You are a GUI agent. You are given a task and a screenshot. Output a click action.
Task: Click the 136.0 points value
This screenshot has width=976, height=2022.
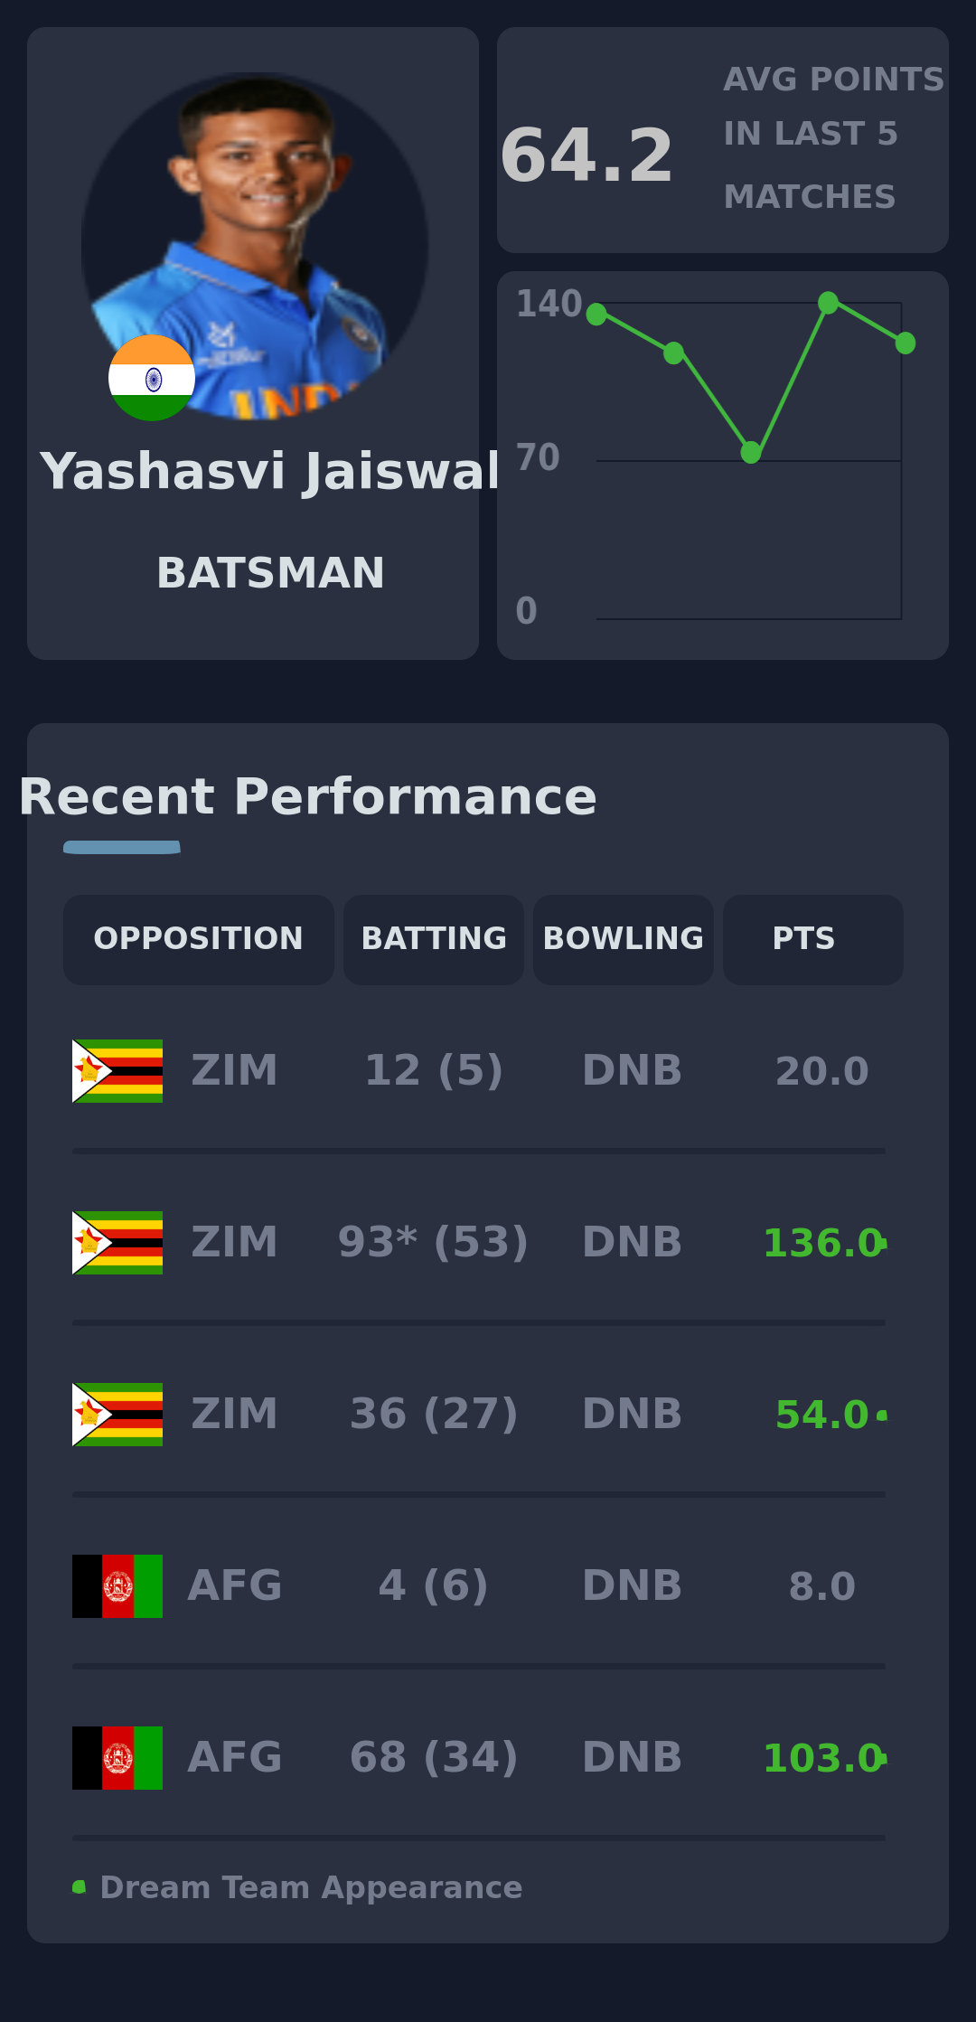(x=822, y=1243)
